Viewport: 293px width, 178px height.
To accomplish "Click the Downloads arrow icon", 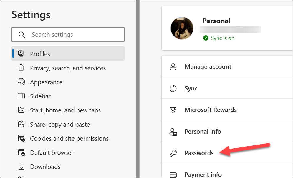I will (21, 167).
